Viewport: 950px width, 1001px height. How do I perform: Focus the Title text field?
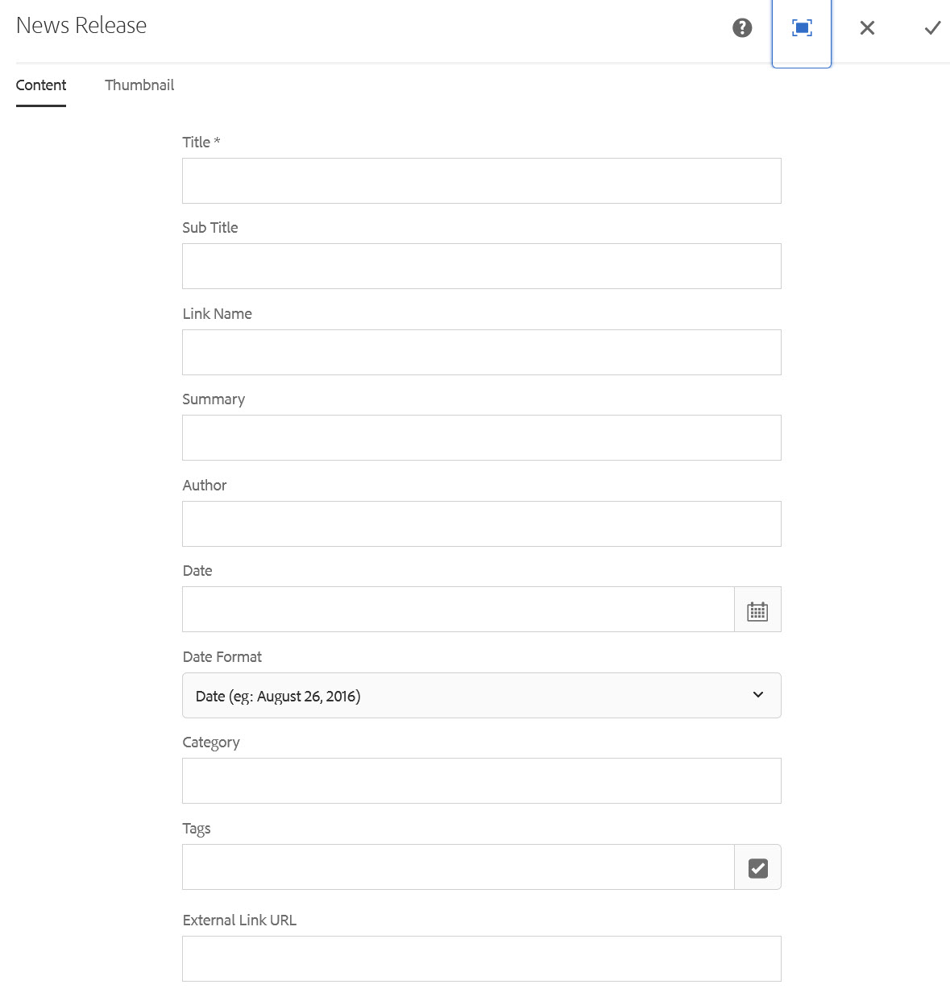click(x=481, y=181)
